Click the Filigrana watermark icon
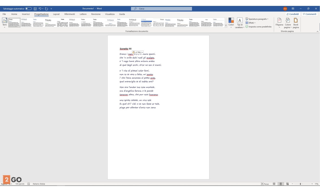This screenshot has height=192, width=320. pyautogui.click(x=279, y=22)
